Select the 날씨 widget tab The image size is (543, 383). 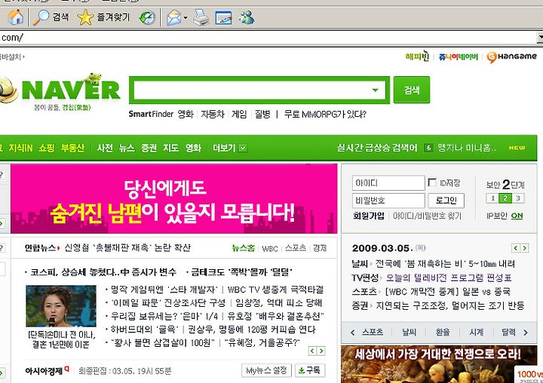(409, 332)
